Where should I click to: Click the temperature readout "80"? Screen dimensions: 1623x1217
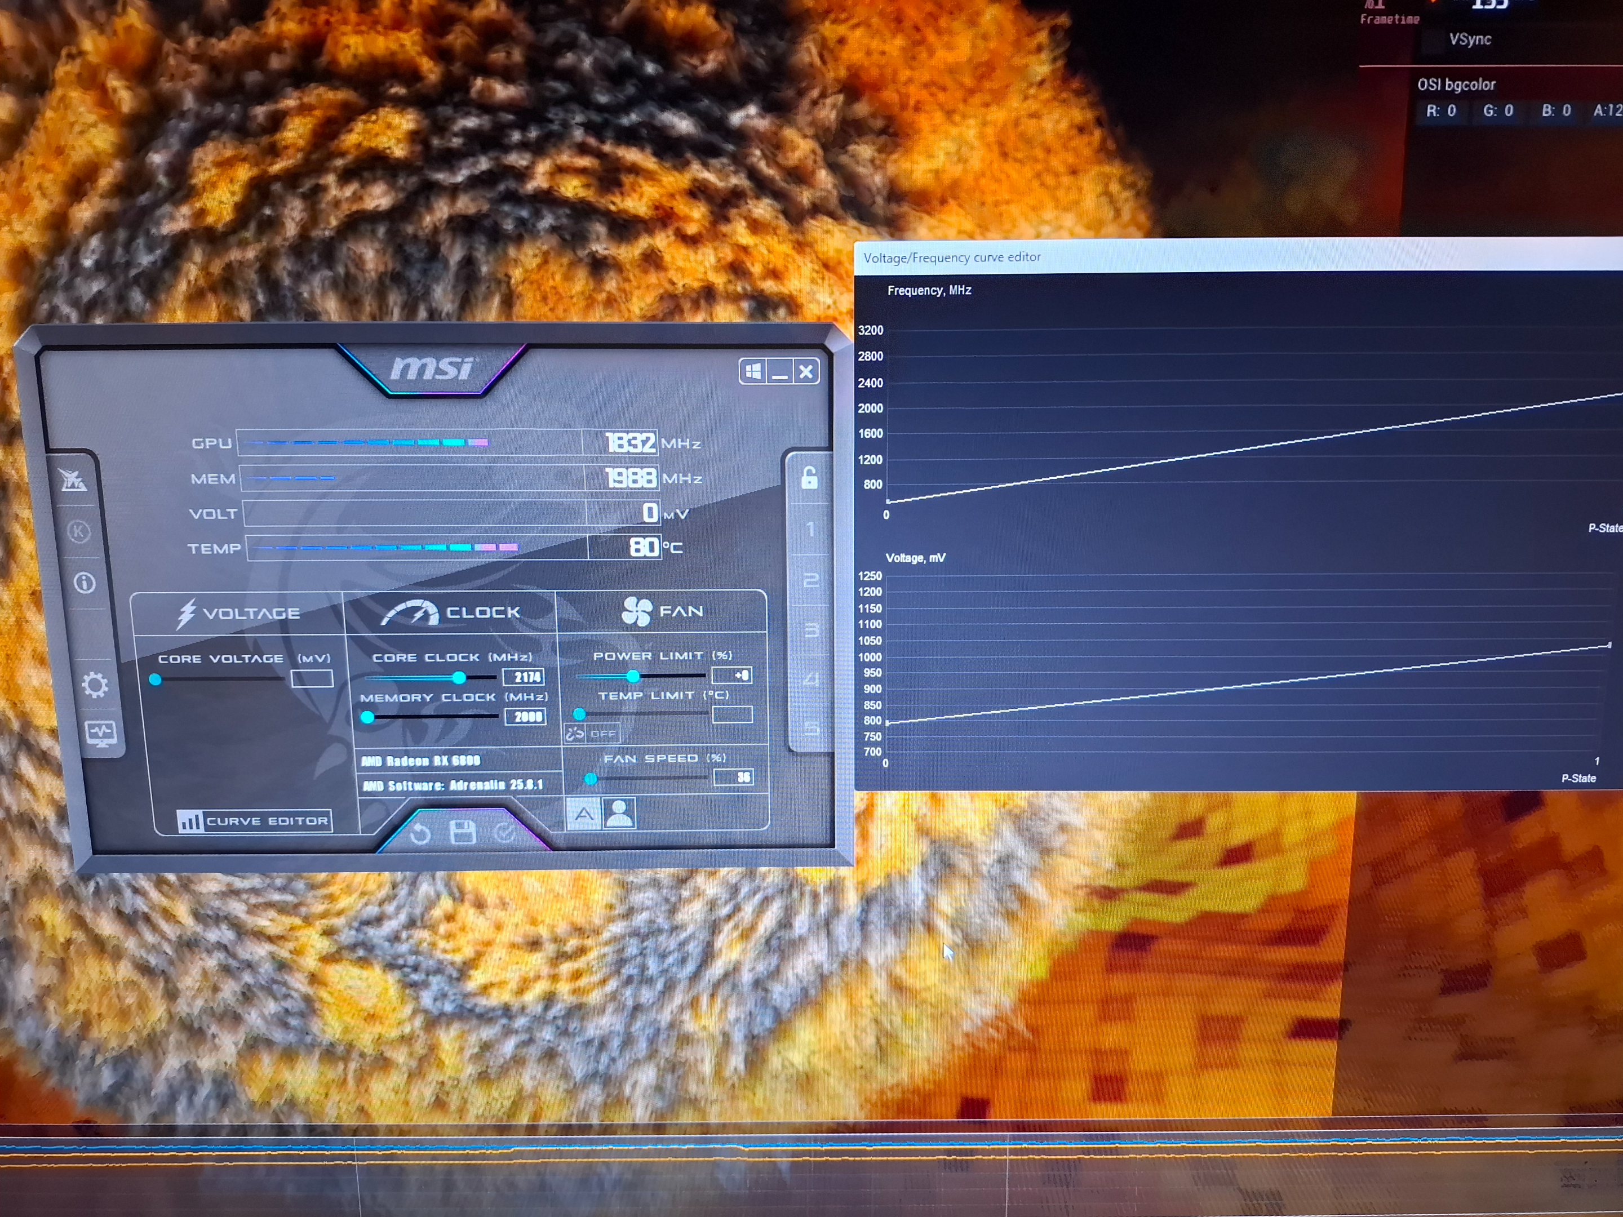644,547
